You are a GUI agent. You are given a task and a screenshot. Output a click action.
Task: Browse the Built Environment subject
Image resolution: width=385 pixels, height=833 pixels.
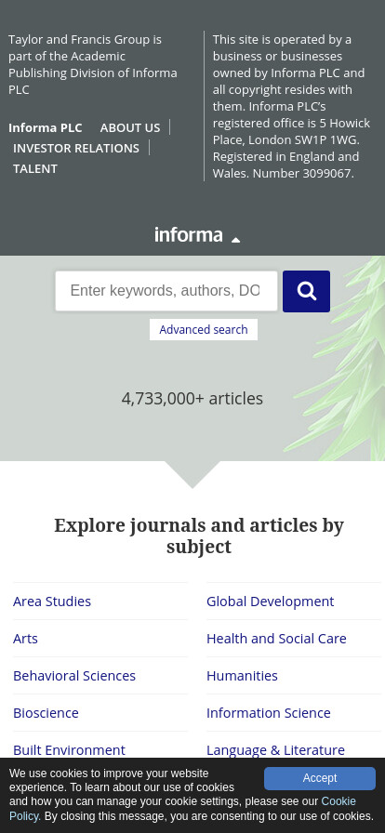coord(69,750)
